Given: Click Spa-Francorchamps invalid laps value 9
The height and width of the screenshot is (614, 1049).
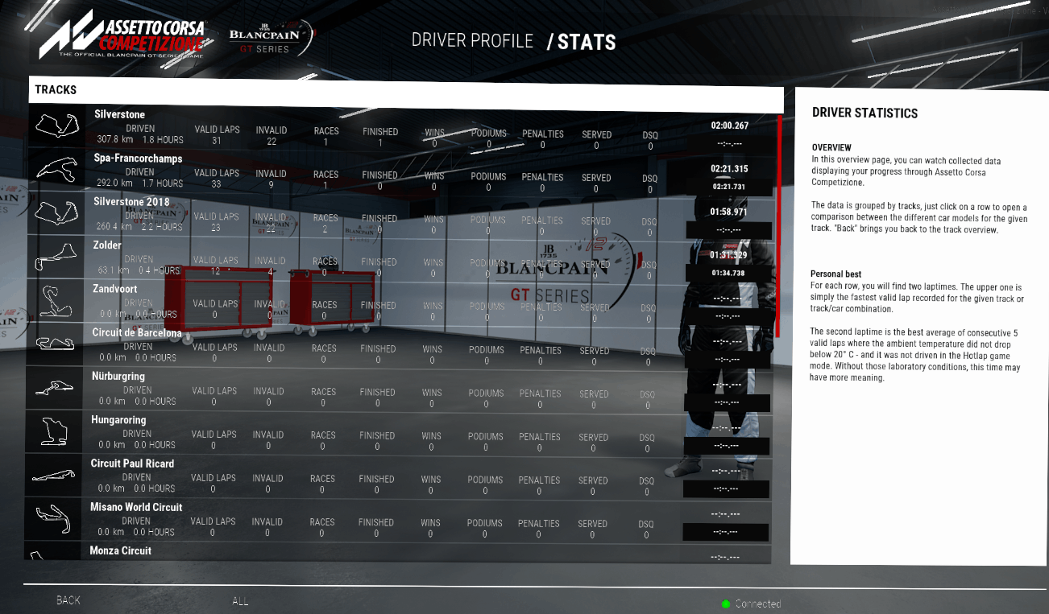Looking at the screenshot, I should click(271, 185).
